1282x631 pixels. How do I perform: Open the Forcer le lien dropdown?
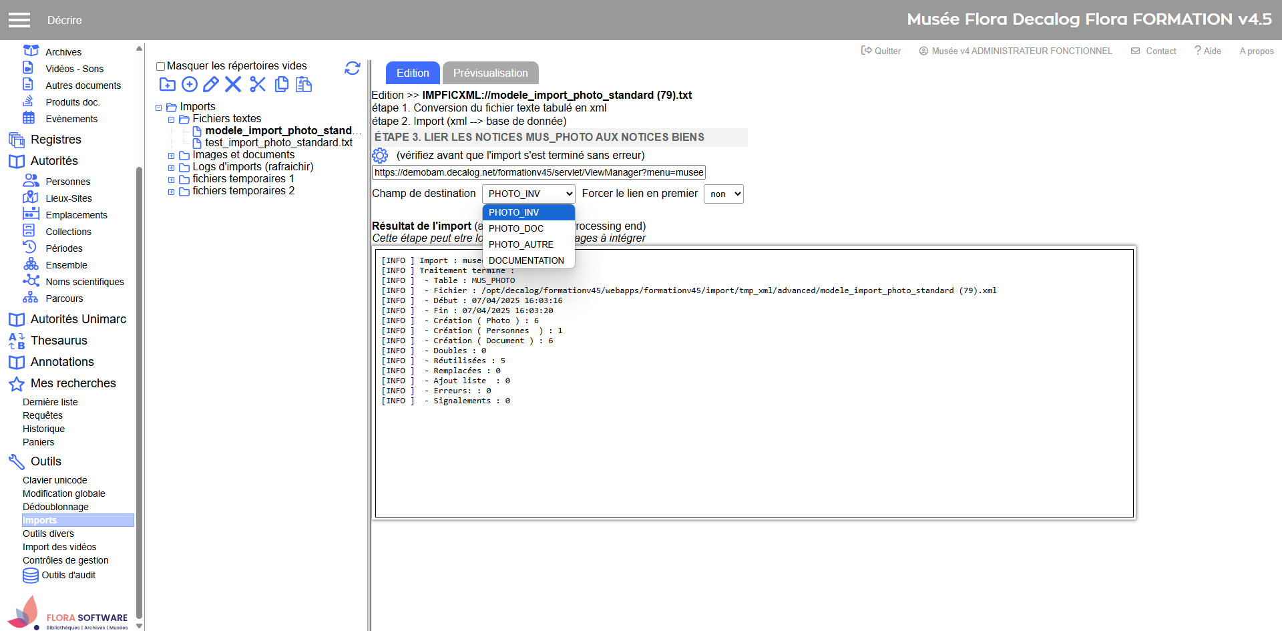723,194
